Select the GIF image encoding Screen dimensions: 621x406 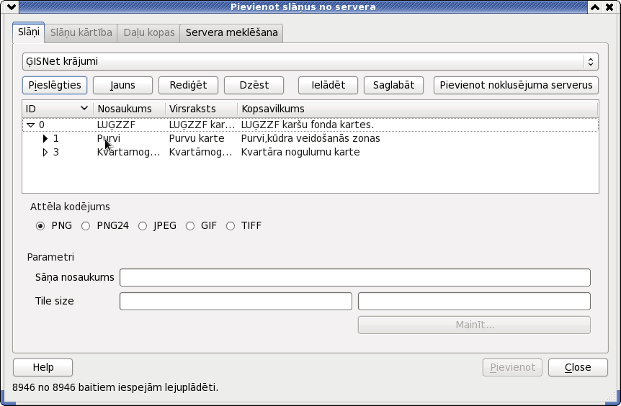(190, 226)
